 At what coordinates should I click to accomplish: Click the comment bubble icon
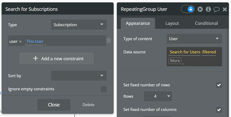(216, 9)
